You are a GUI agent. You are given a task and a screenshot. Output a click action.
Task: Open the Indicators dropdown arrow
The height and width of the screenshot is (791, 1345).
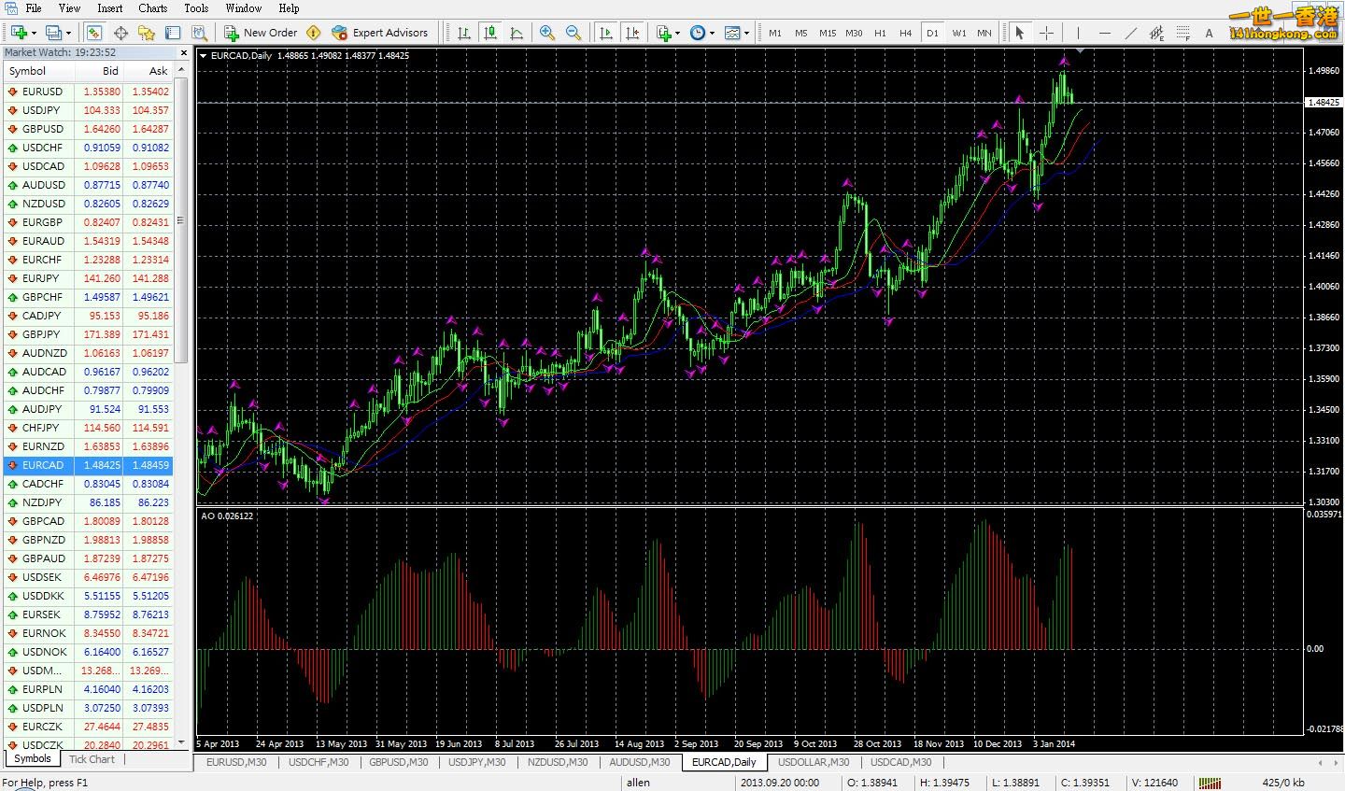pos(678,33)
